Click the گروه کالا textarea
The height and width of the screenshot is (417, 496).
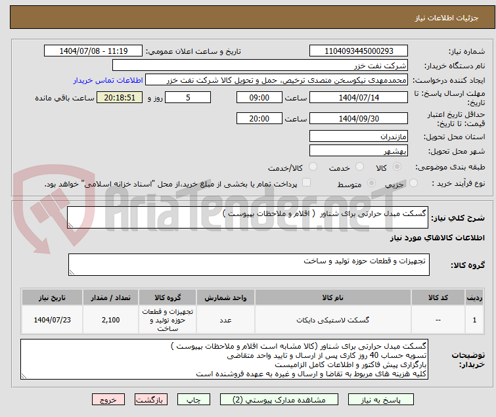(248, 265)
